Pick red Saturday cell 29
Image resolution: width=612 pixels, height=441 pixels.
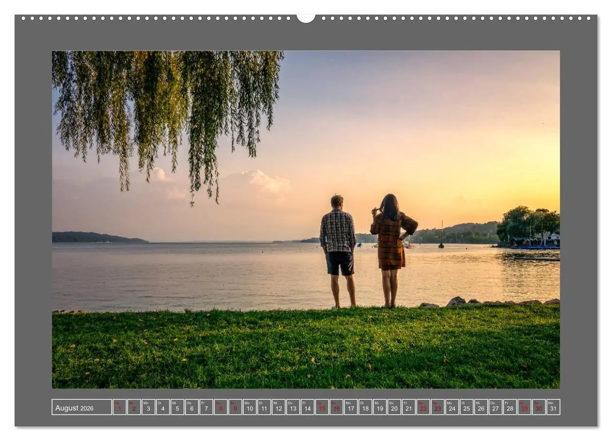(x=525, y=407)
